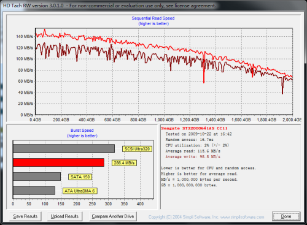Screen dimensions: 307x225
Task: Select the SATA 150 label
Action: pos(80,177)
